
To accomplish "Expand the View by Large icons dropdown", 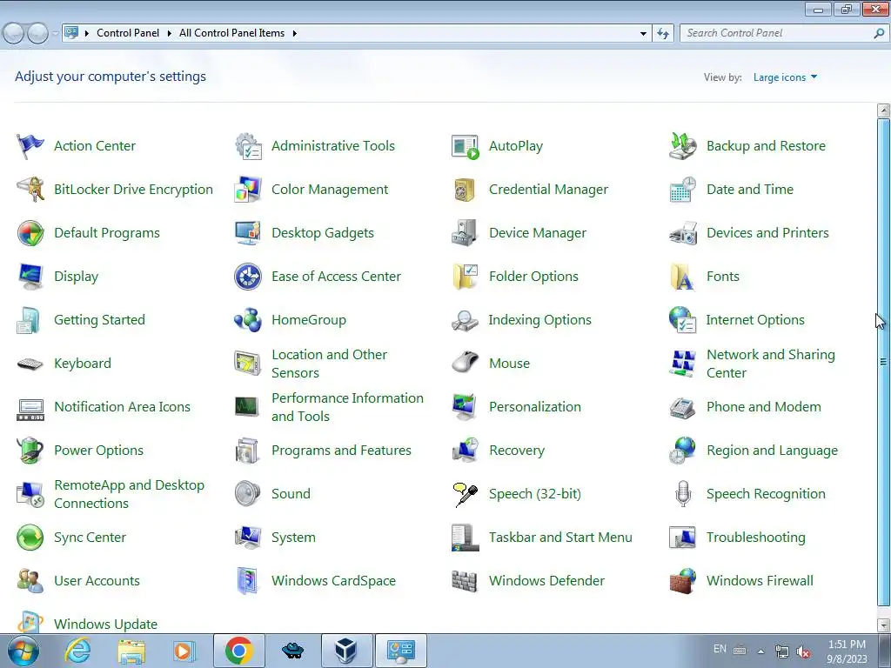I will coord(786,77).
